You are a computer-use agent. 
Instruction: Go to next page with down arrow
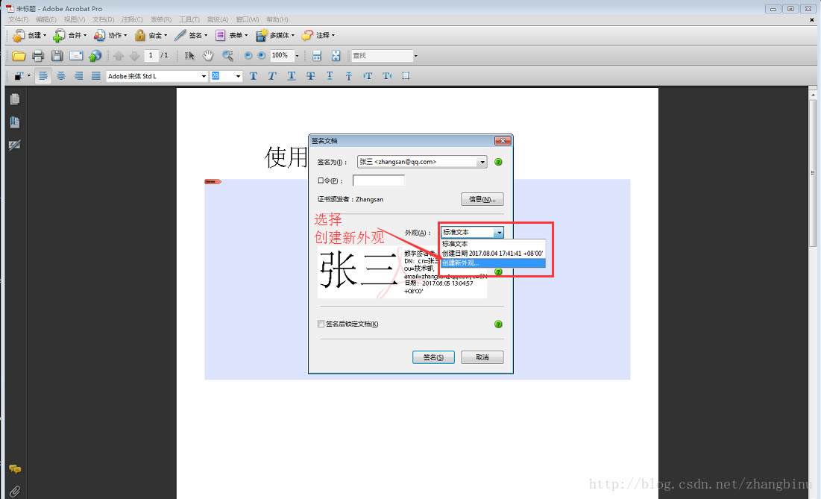134,55
